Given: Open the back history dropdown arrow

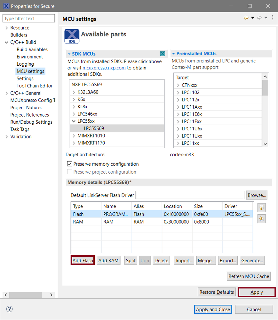Looking at the screenshot, I should pos(252,18).
